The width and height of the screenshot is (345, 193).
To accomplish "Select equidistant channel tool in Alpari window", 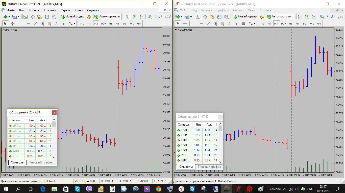I will pyautogui.click(x=42, y=23).
